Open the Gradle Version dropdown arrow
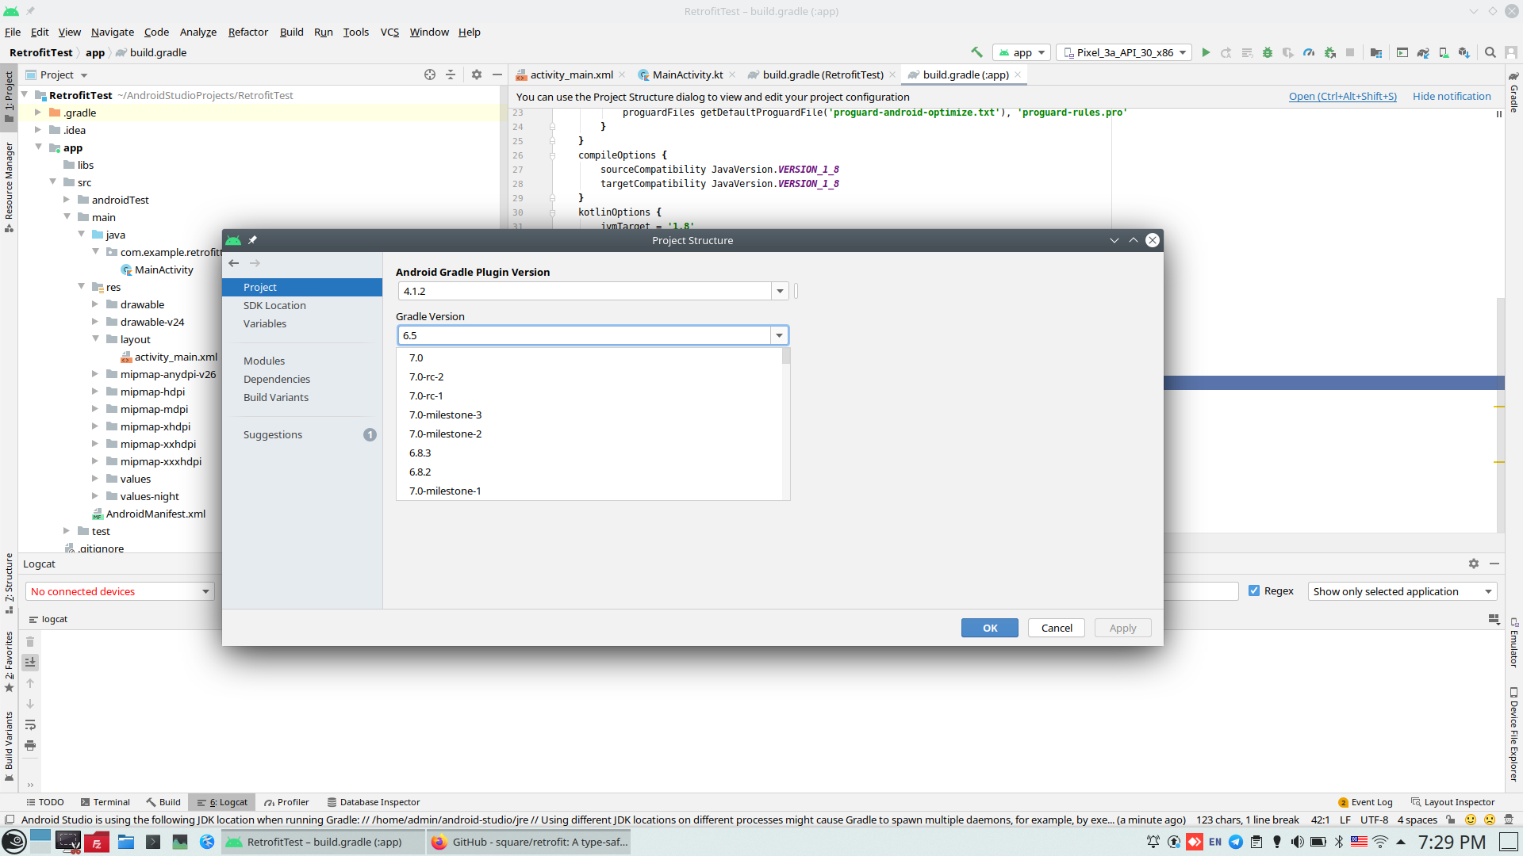Viewport: 1523px width, 856px height. click(x=780, y=335)
